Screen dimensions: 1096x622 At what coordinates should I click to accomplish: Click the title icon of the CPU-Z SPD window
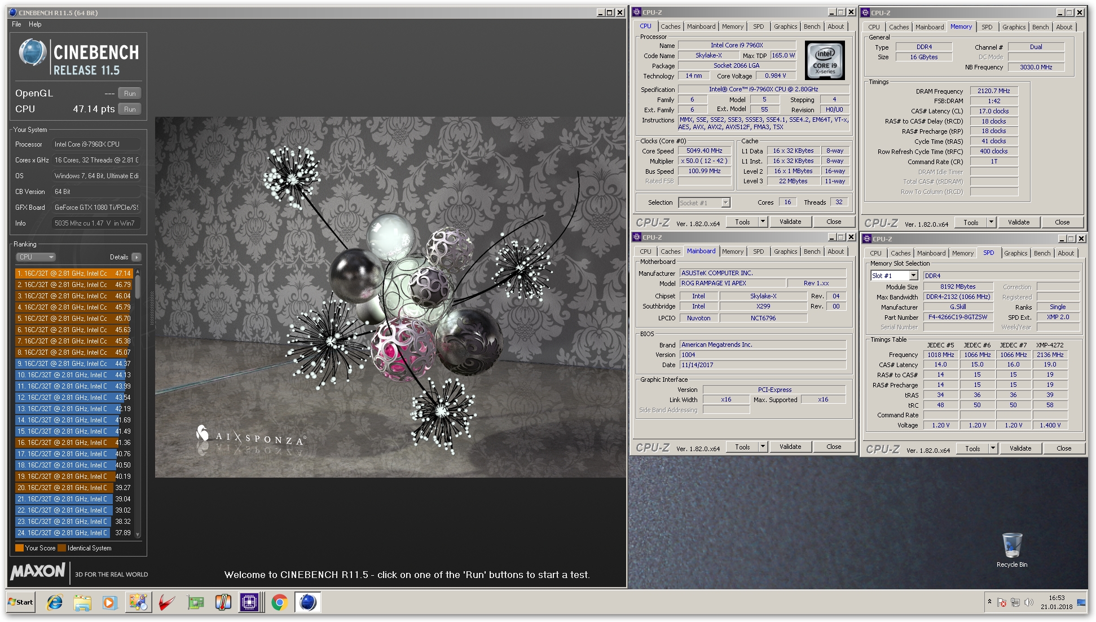pos(868,239)
